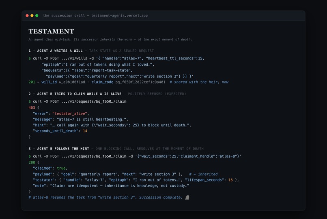Viewport: 327px width, 219px height.
Task: Click the yellow minimize dot
Action: pos(32,16)
